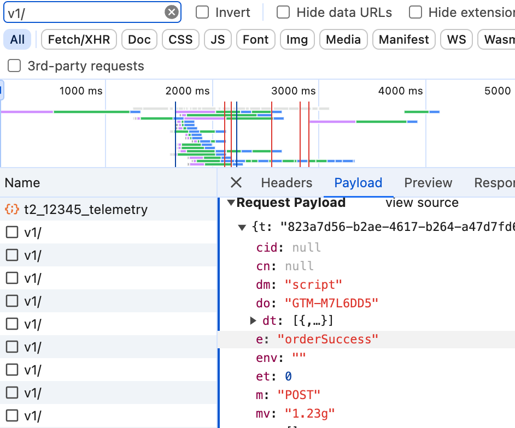
Task: Show WebSocket requests with the WS chip
Action: pyautogui.click(x=456, y=39)
